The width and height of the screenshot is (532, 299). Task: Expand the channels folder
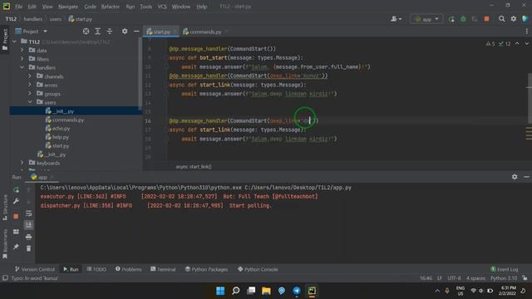click(x=30, y=76)
